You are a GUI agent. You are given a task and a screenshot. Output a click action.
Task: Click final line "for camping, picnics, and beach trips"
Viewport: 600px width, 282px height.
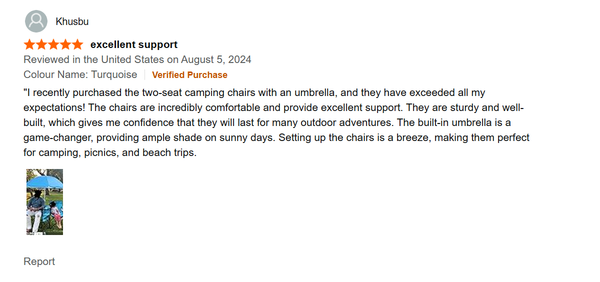coord(110,152)
